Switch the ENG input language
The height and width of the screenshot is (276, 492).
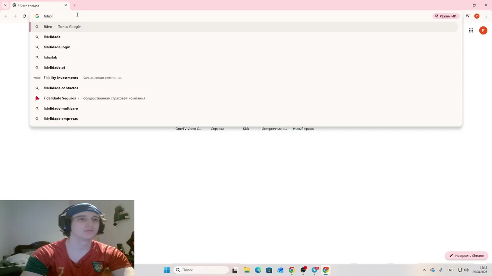pos(450,270)
